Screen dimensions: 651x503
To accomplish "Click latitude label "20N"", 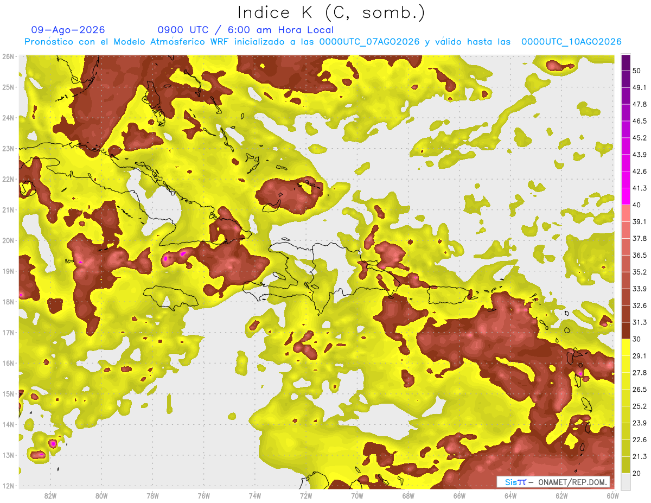I will click(8, 240).
